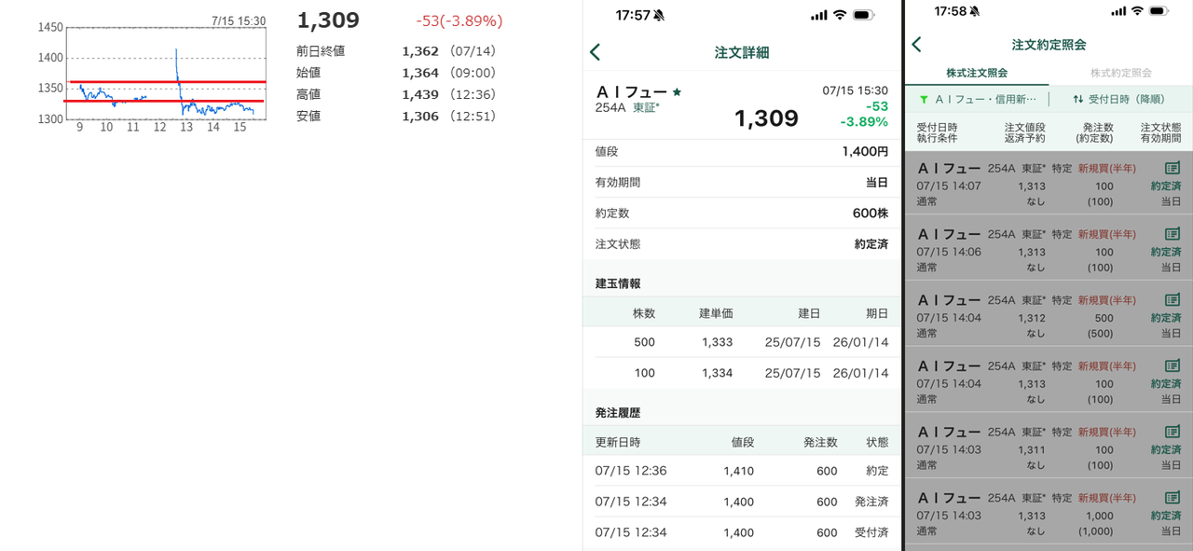Viewport: 1193px width, 551px height.
Task: Open detail icon for 1,311 yen order
Action: [1172, 433]
